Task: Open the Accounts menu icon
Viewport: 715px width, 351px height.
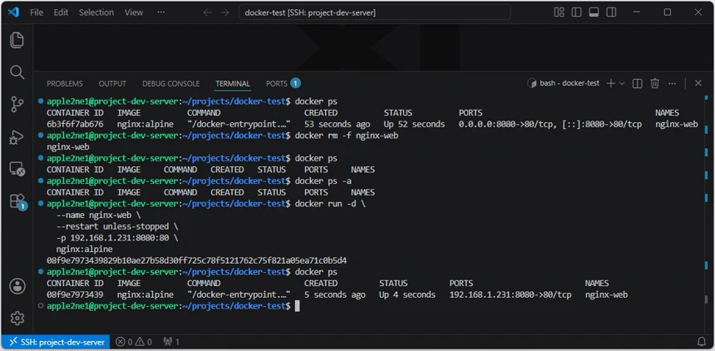Action: 17,286
